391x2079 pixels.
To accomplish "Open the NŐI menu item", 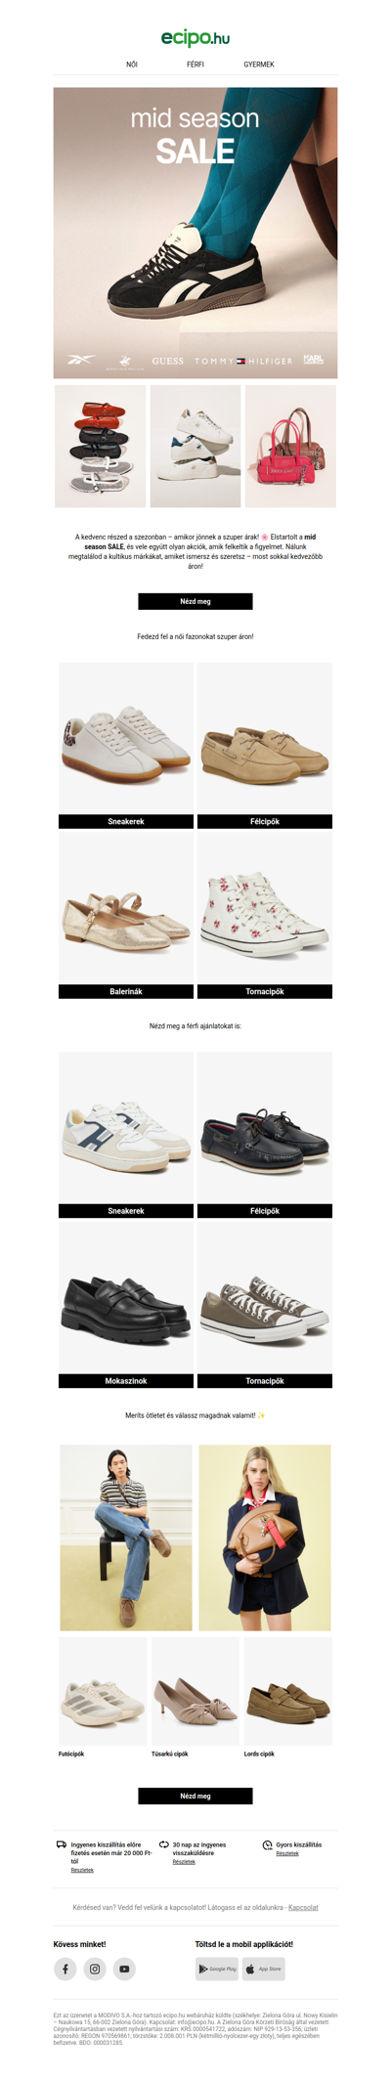I will [x=132, y=65].
